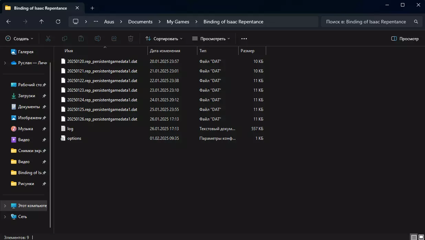Select the options configuration file
425x240 pixels.
[x=74, y=138]
